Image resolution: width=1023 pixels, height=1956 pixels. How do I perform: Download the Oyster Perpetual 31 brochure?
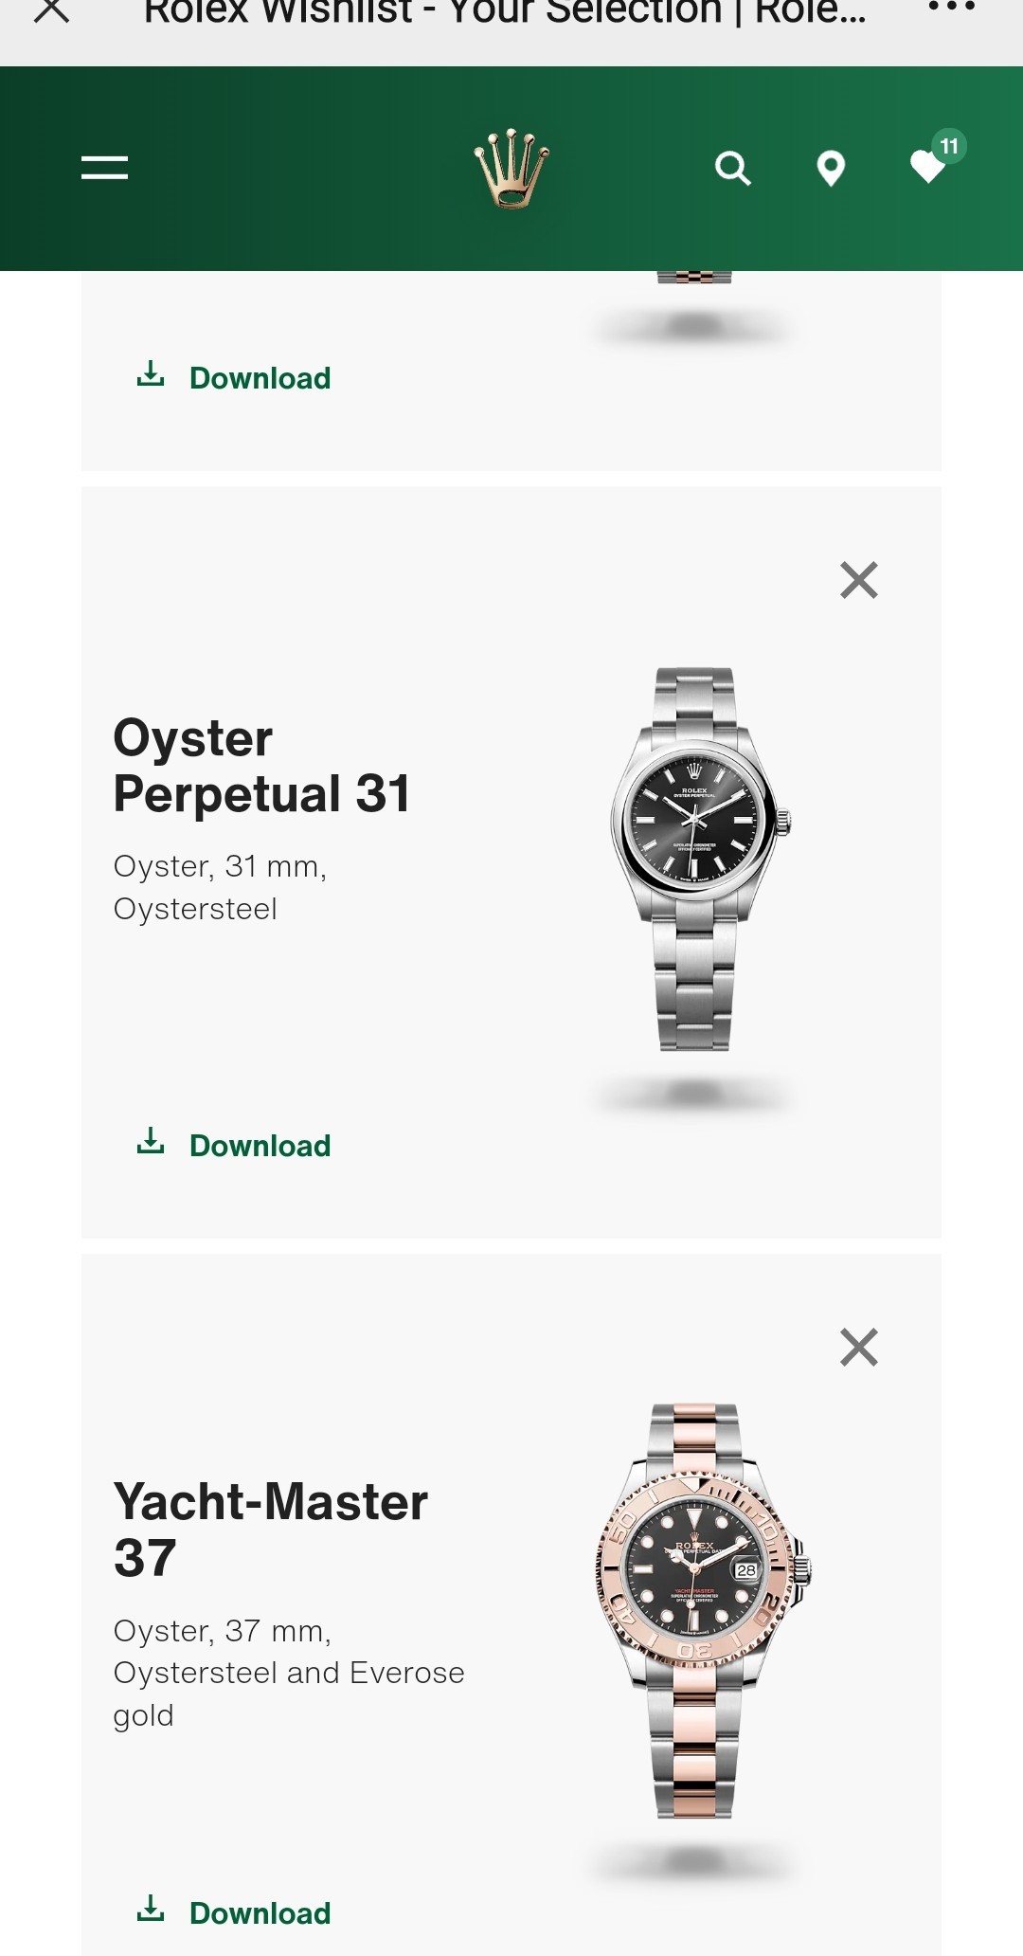(x=234, y=1145)
